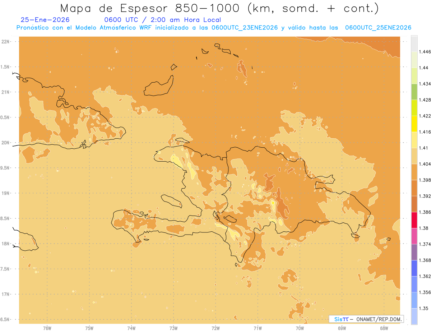Click the legend value '1.392'
Viewport: 431px width, 333px height.
425,196
